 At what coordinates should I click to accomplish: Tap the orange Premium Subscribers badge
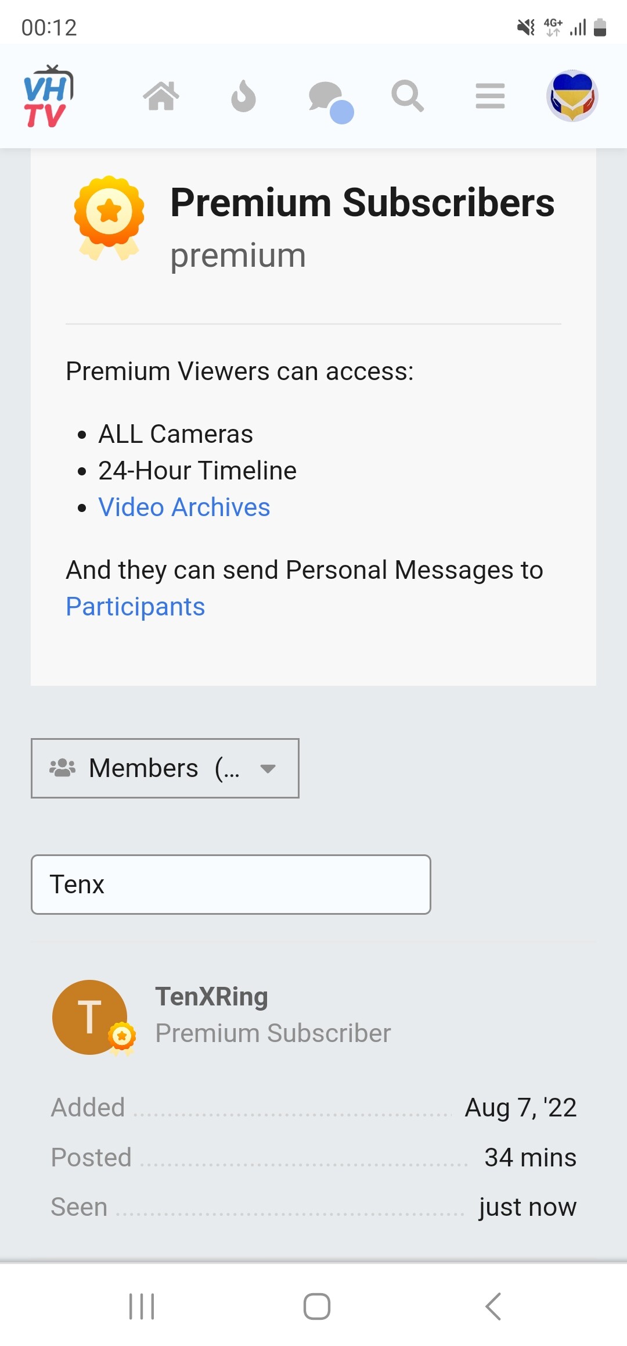[x=109, y=218]
